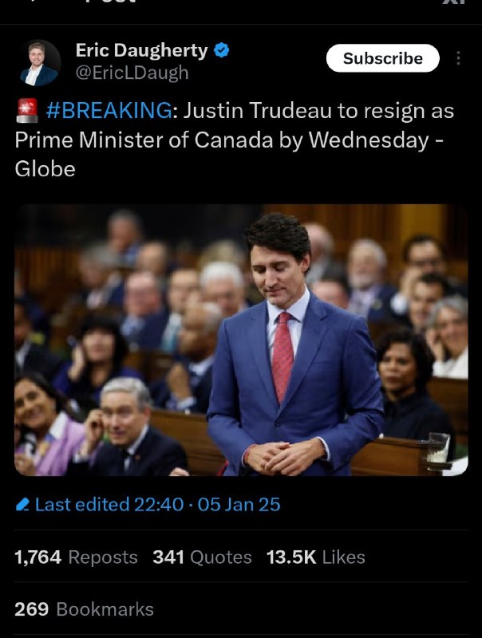Click the Post header title

tap(109, 2)
